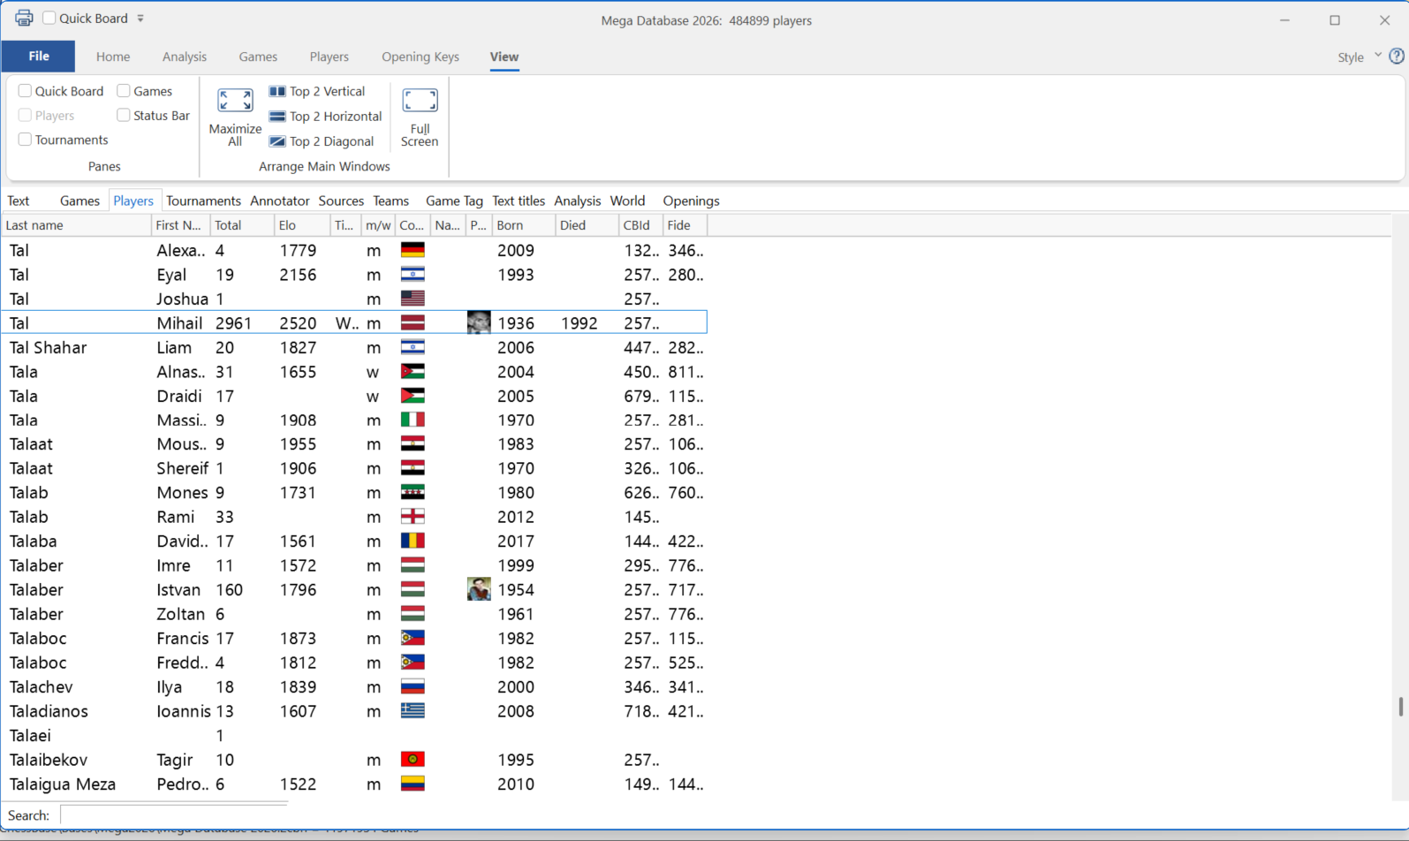Sort by the Born column header
The width and height of the screenshot is (1409, 841).
pyautogui.click(x=524, y=225)
